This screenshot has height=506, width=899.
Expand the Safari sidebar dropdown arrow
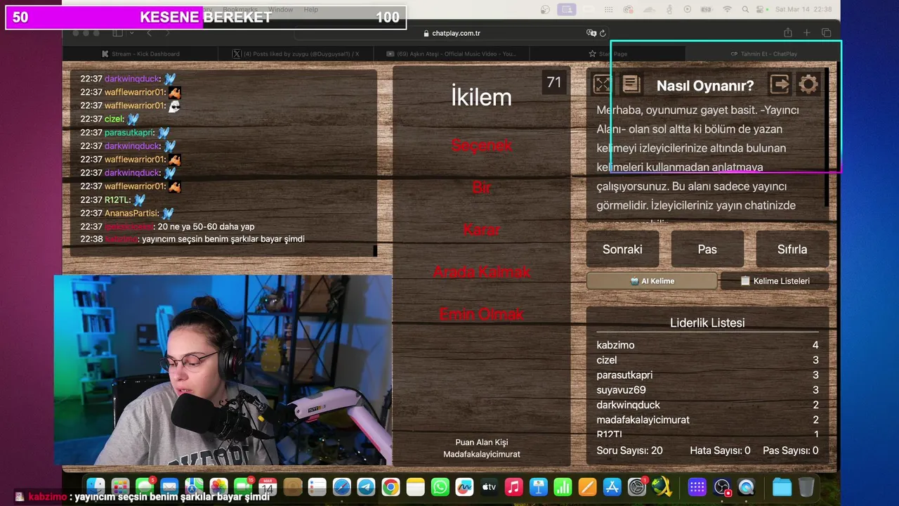click(x=131, y=33)
